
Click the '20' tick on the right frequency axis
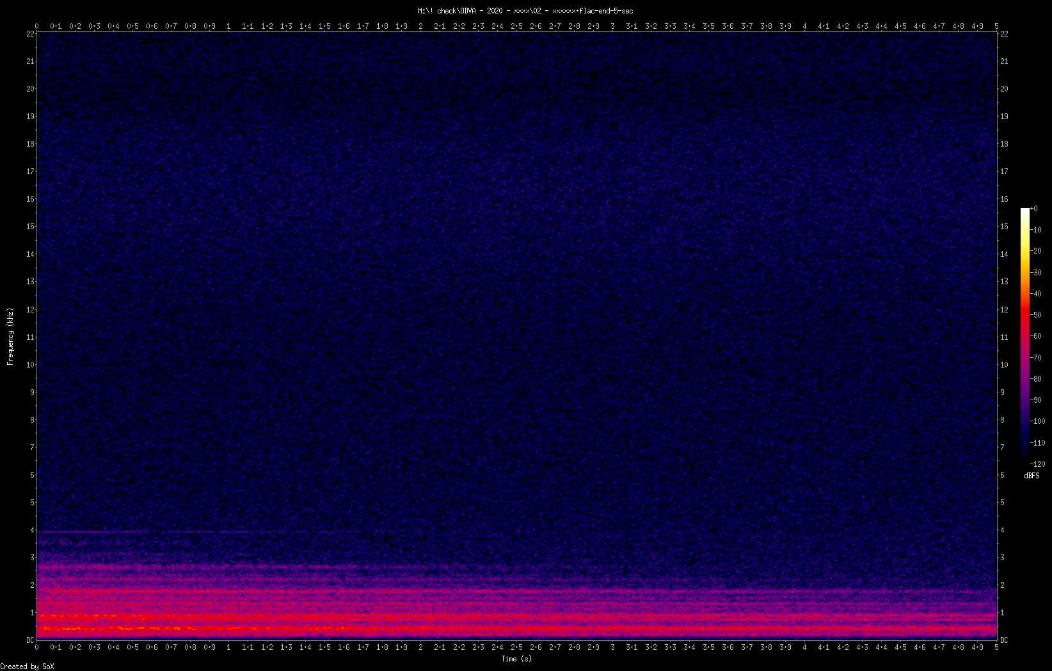tap(1004, 89)
